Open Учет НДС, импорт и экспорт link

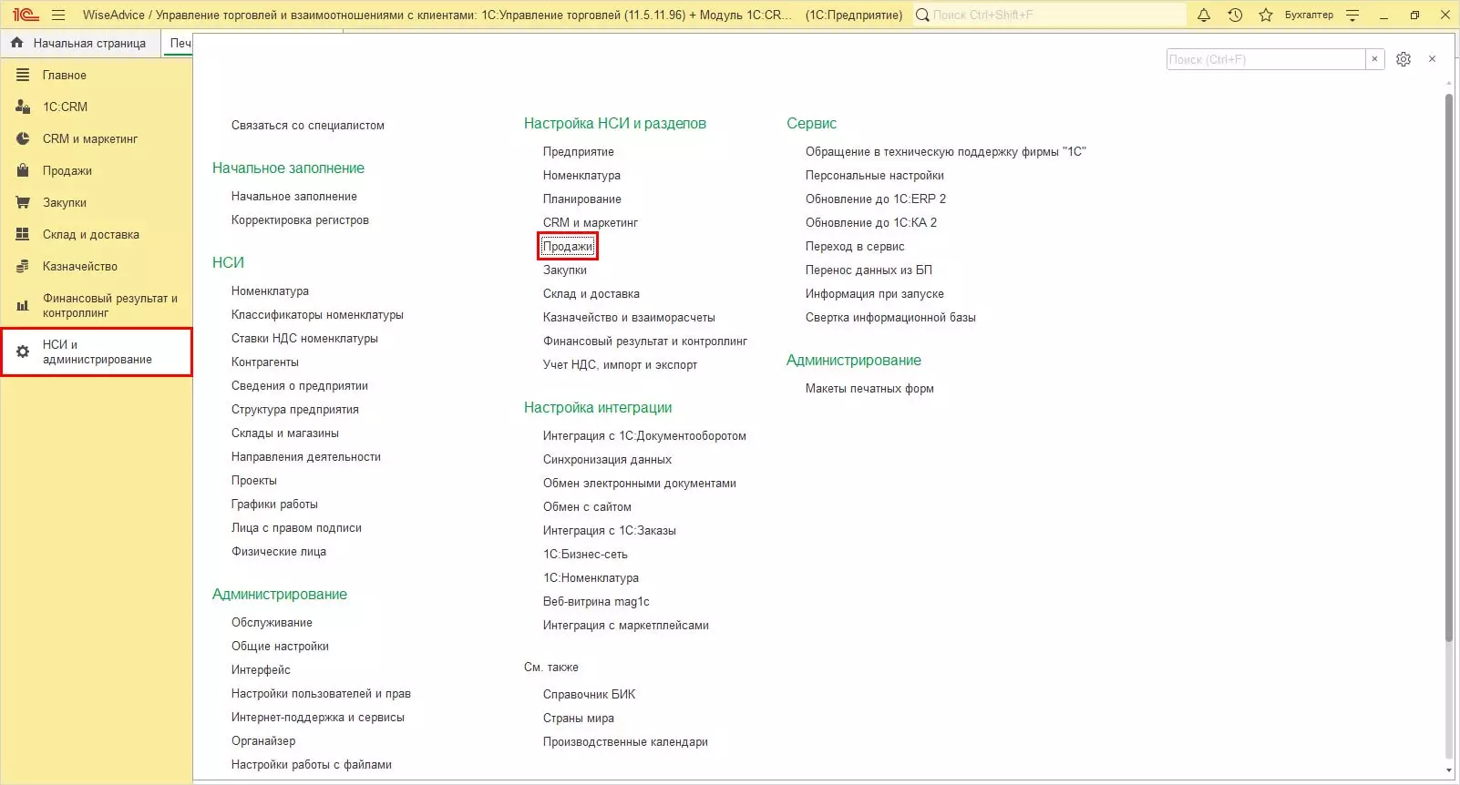click(620, 364)
